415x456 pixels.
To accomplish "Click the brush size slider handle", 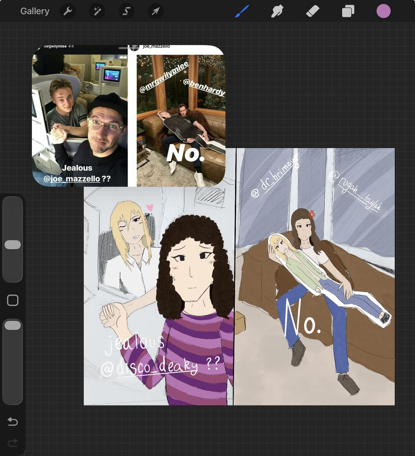I will tap(13, 245).
